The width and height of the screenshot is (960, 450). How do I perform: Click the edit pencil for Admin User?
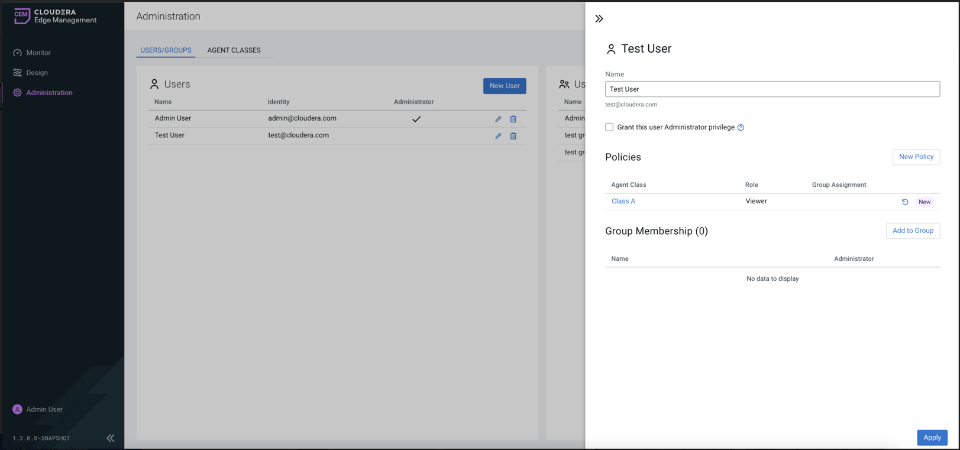click(x=498, y=119)
